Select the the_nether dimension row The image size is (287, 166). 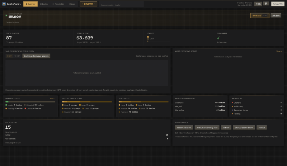[200, 110]
